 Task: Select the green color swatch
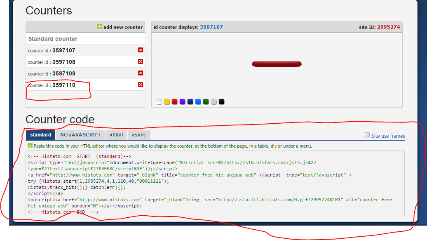click(x=206, y=102)
